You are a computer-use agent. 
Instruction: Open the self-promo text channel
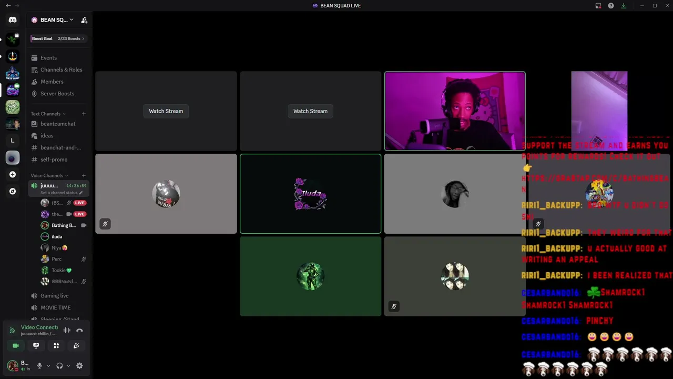tap(59, 159)
